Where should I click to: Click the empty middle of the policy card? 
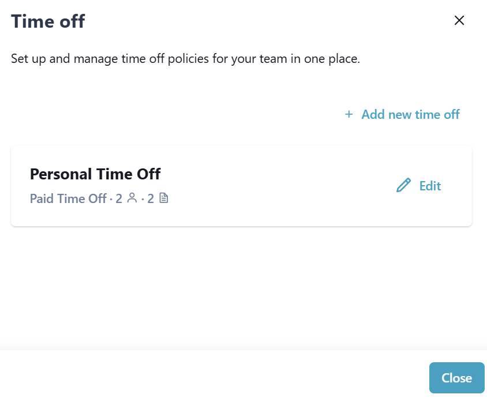(277, 186)
